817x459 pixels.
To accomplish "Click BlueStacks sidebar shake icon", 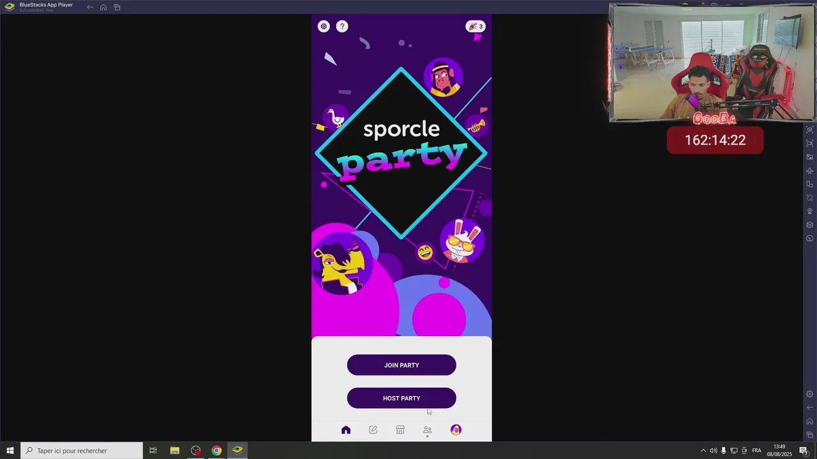I will (810, 198).
